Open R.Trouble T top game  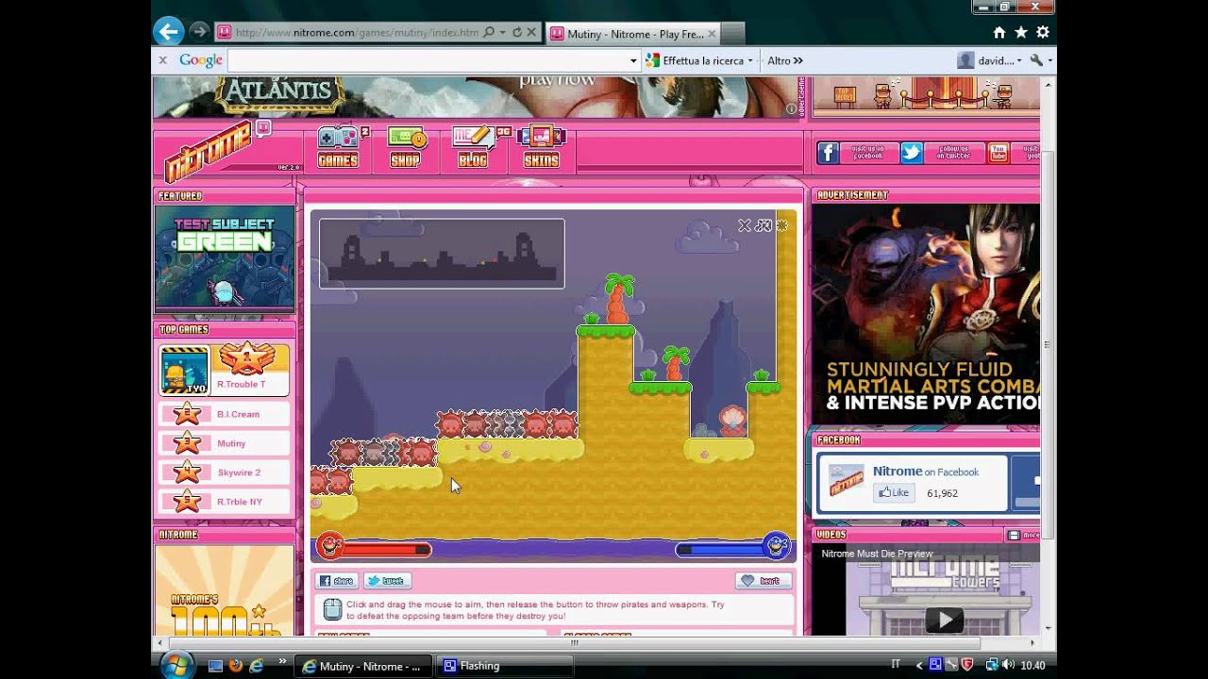(225, 370)
